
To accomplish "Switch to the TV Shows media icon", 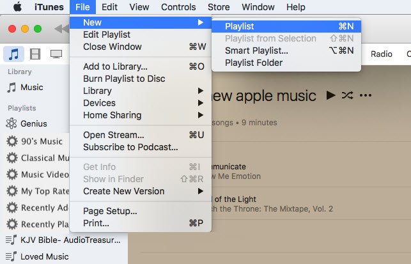I will (56, 54).
